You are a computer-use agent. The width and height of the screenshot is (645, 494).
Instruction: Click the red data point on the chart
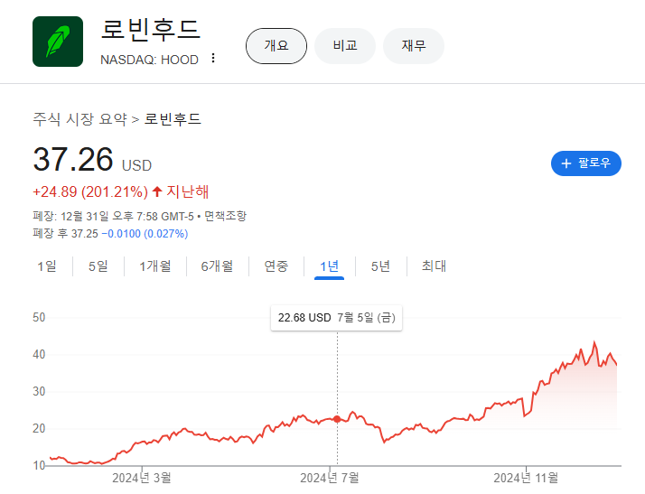pos(337,419)
